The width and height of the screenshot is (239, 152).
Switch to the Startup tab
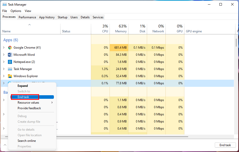pos(63,17)
